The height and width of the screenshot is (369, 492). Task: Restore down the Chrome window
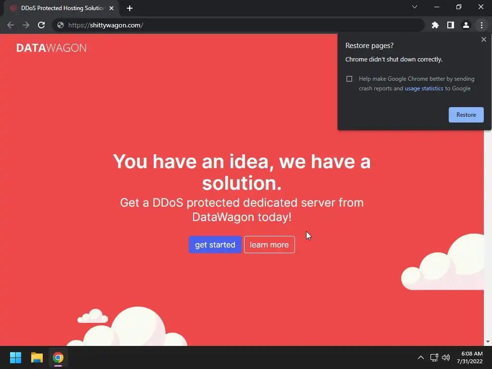(x=459, y=7)
